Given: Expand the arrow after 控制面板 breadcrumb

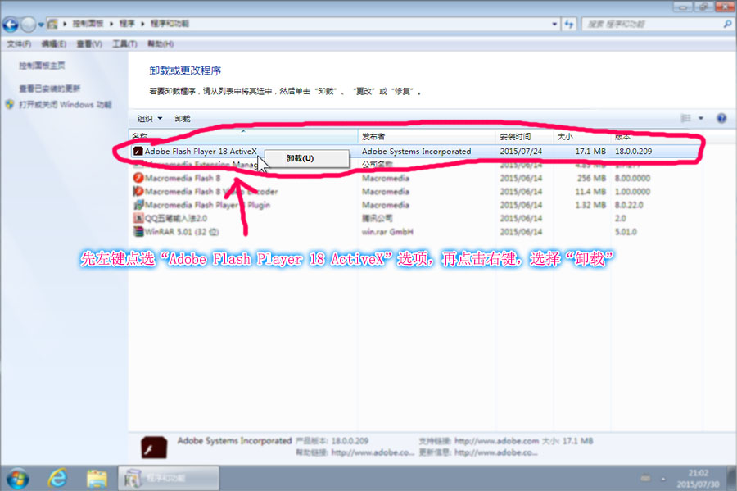Looking at the screenshot, I should [111, 24].
